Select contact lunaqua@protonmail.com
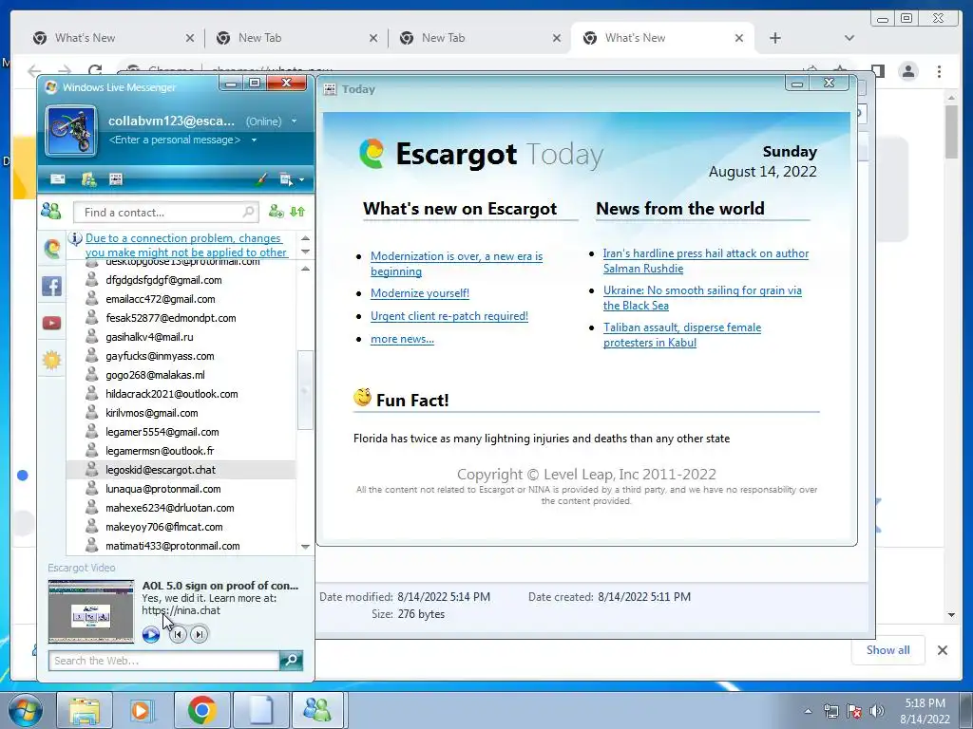 point(181,489)
